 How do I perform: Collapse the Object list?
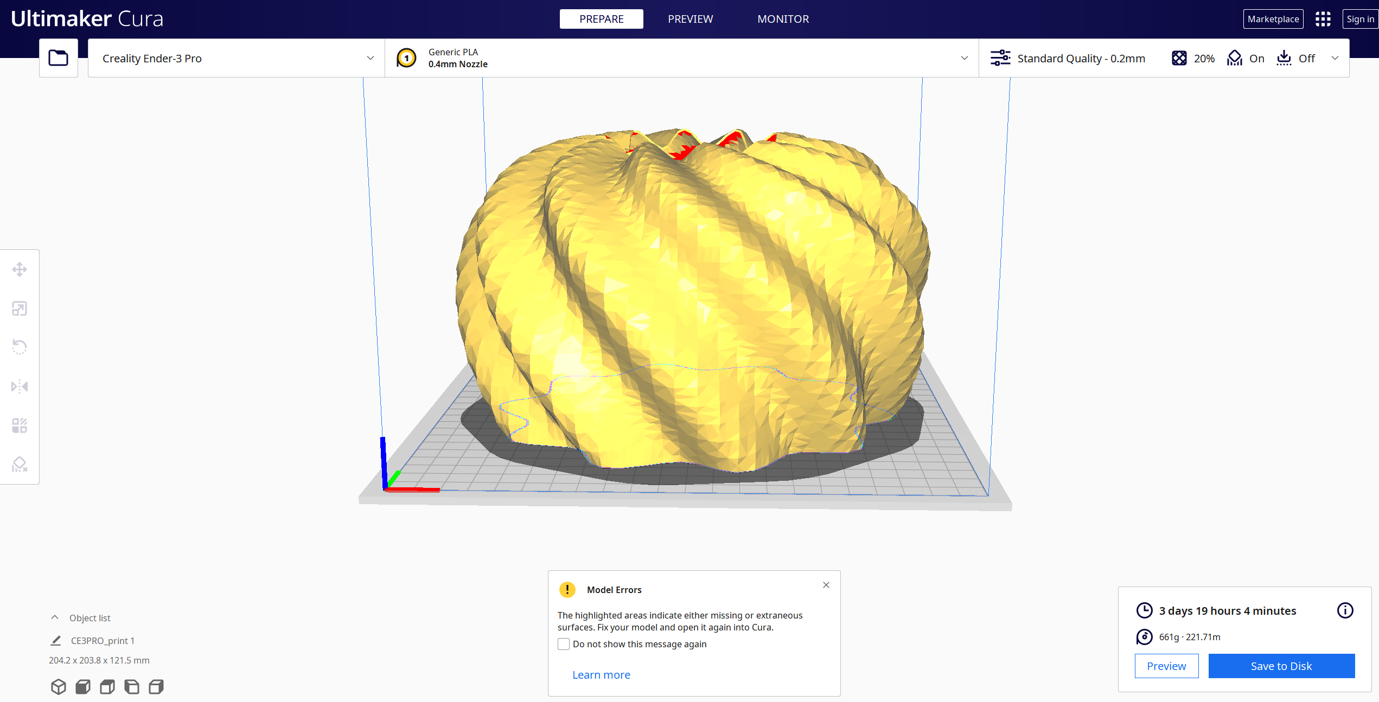[55, 617]
